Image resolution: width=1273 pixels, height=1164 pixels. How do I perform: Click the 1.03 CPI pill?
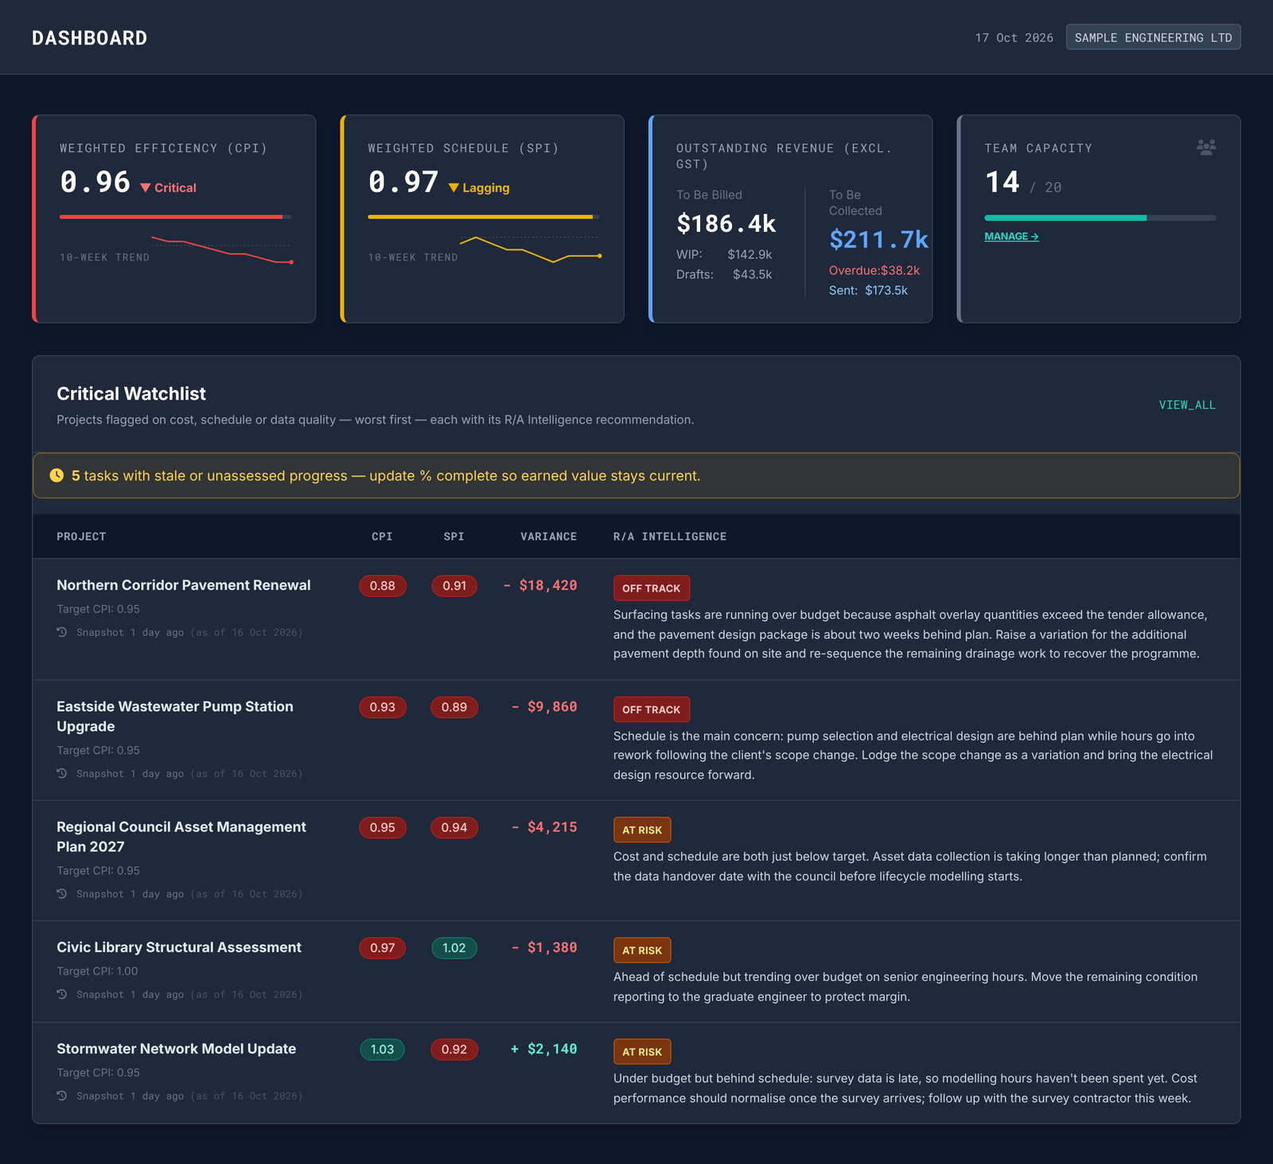click(383, 1049)
